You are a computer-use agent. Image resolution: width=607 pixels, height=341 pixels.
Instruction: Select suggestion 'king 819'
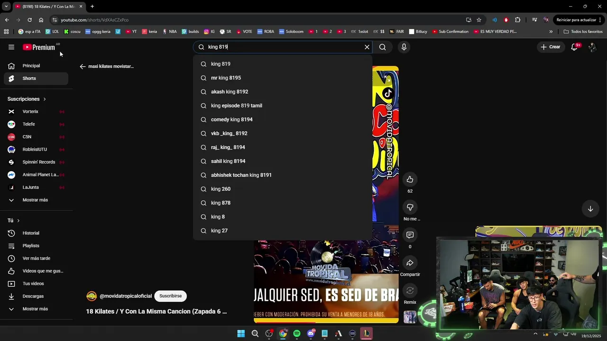tap(283, 64)
